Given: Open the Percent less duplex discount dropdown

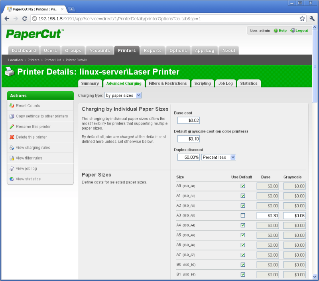Looking at the screenshot, I should 219,157.
